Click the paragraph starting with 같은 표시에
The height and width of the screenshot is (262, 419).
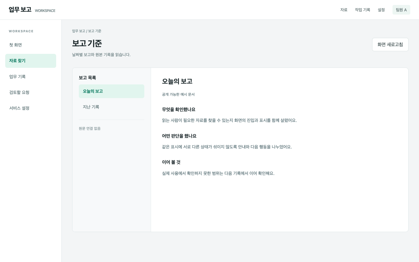click(227, 147)
